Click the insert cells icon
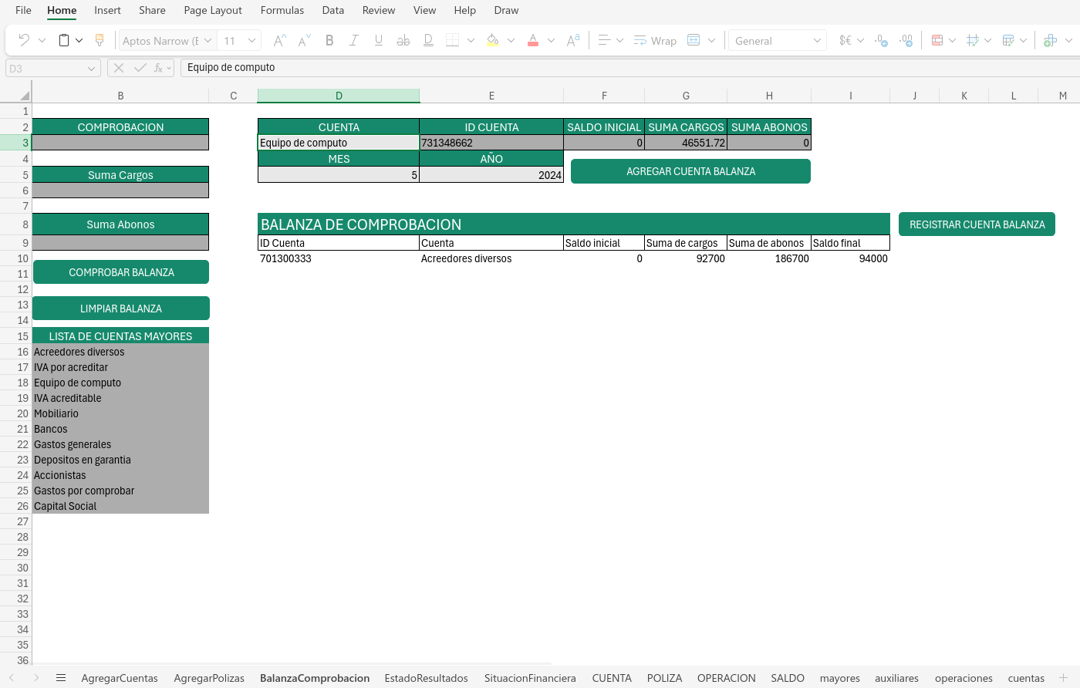 (1050, 40)
